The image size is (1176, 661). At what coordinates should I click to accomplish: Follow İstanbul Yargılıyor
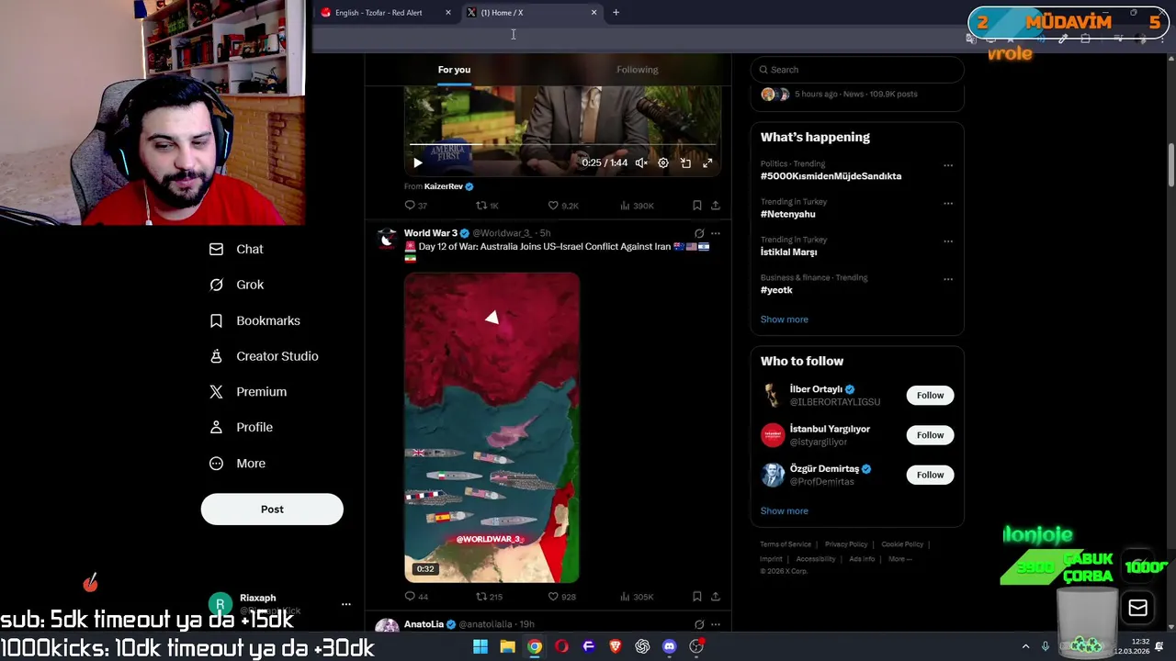click(930, 435)
